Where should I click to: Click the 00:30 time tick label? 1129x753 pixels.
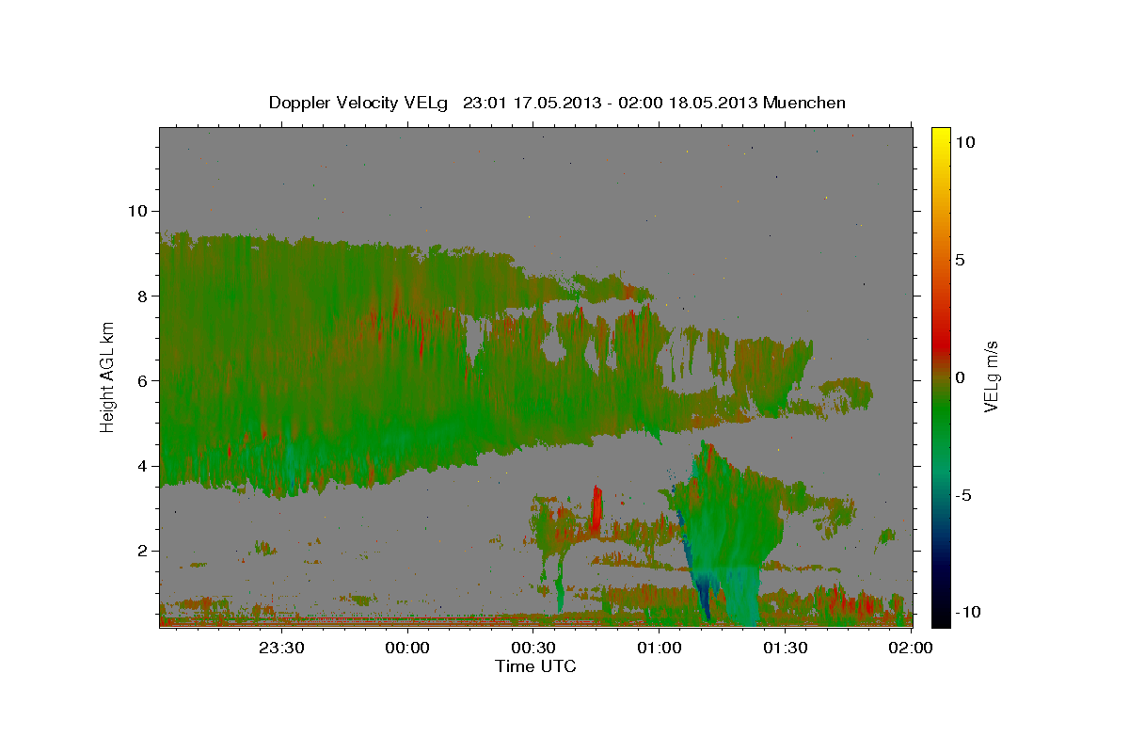533,648
